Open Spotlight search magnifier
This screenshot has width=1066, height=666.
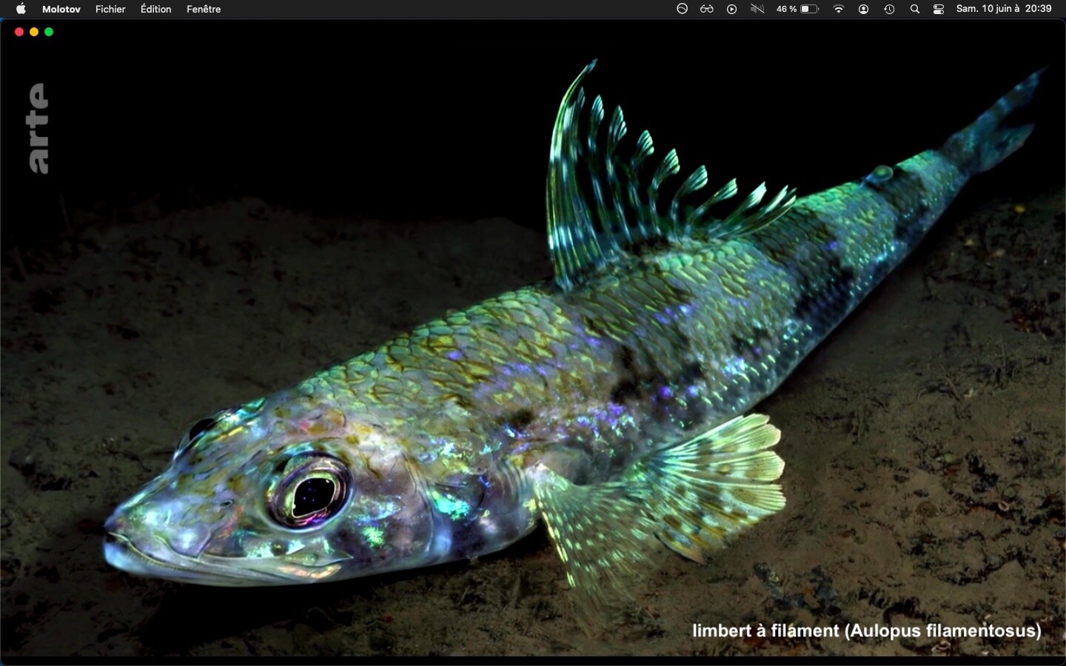[915, 9]
